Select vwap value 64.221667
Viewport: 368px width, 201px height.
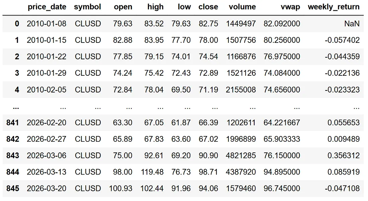pos(282,123)
